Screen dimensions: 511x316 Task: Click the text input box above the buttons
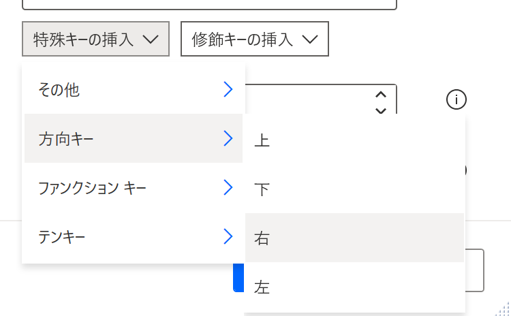(209, 5)
